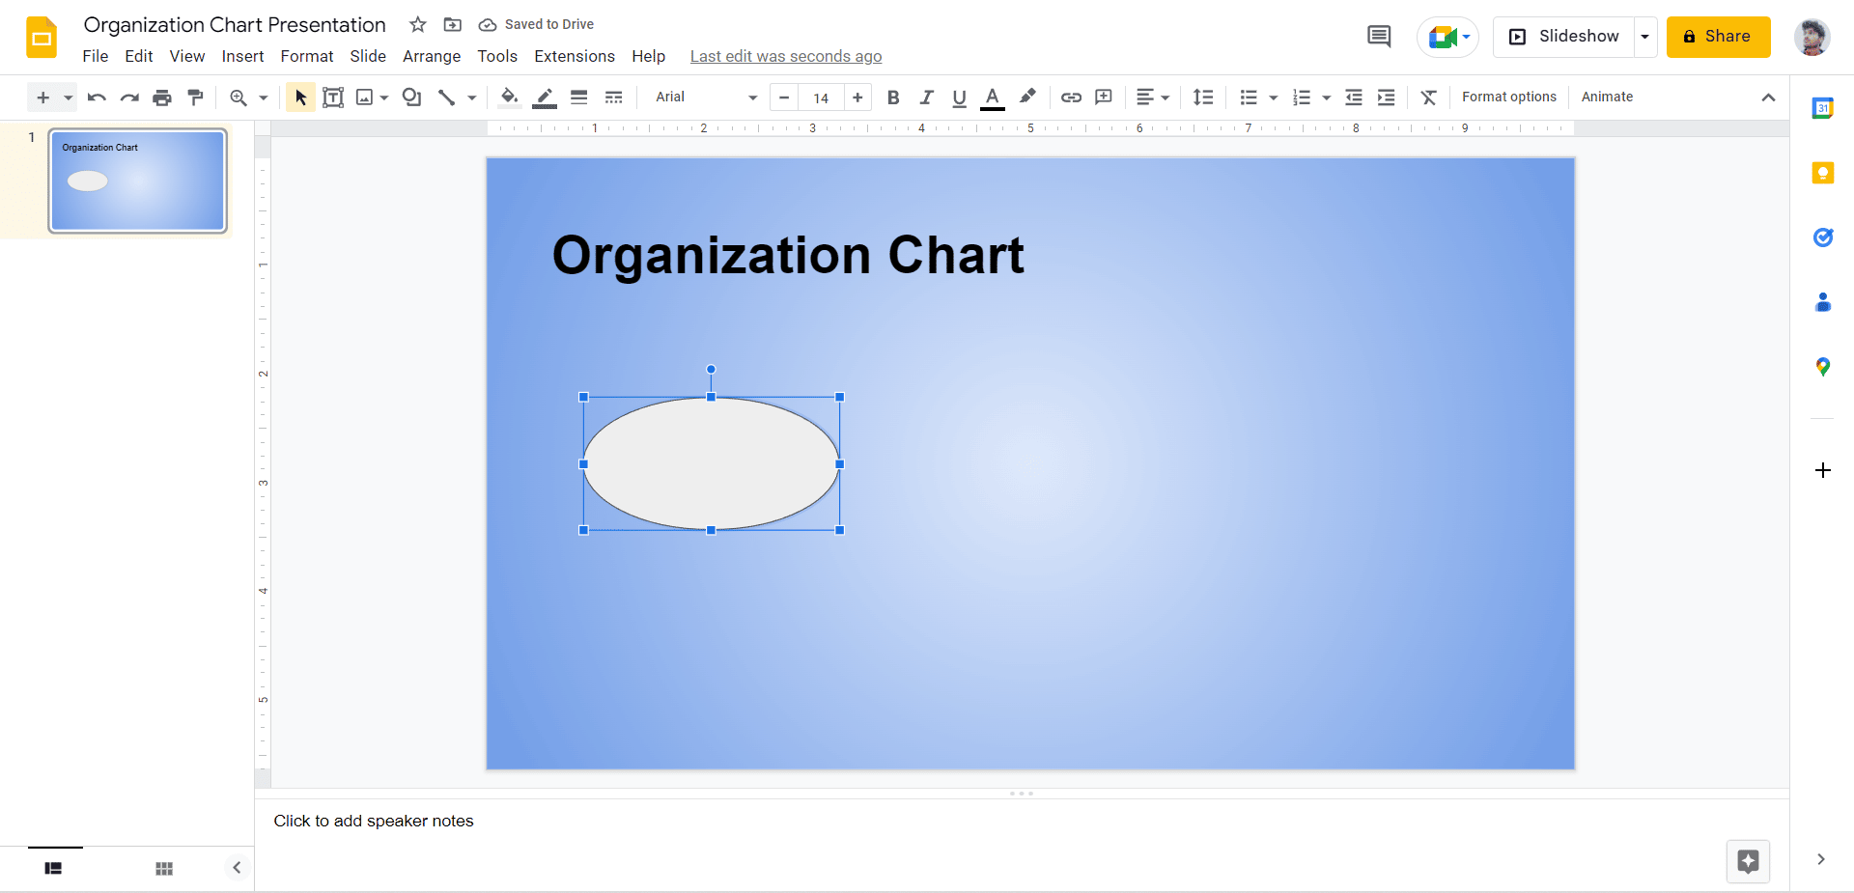The width and height of the screenshot is (1854, 893).
Task: Open the Text color picker
Action: 993,97
